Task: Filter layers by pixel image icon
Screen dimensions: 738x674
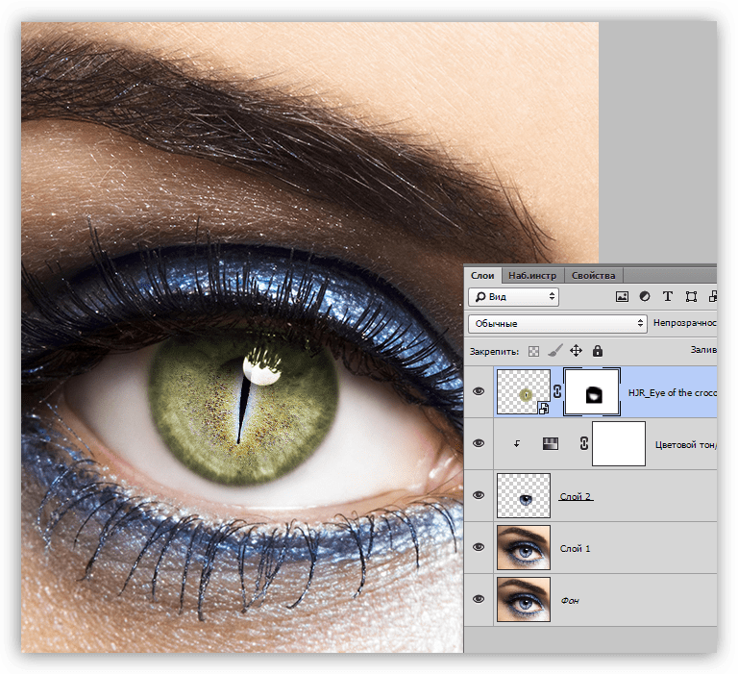Action: (x=623, y=296)
